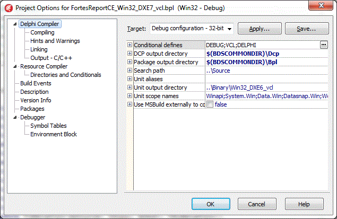The height and width of the screenshot is (219, 337).
Task: Expand the Search path property
Action: tap(129, 71)
